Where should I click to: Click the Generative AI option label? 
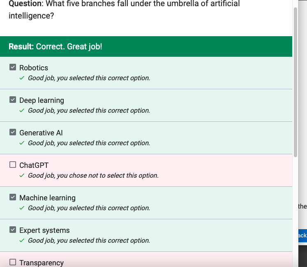tap(41, 133)
